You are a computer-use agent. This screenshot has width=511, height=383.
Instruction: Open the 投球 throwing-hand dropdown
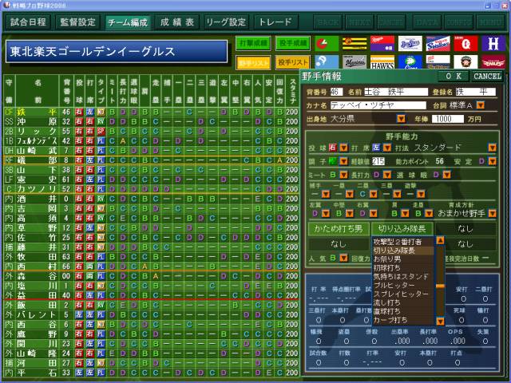[343, 148]
